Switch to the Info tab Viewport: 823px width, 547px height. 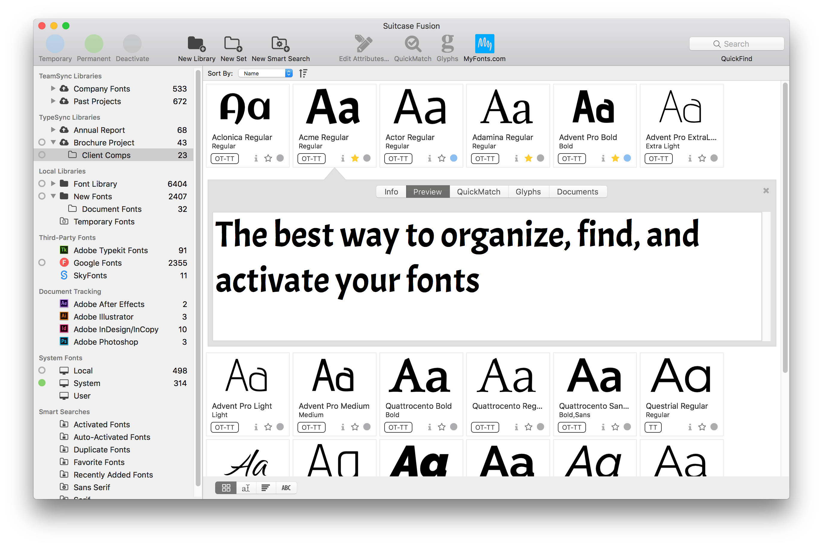[391, 192]
